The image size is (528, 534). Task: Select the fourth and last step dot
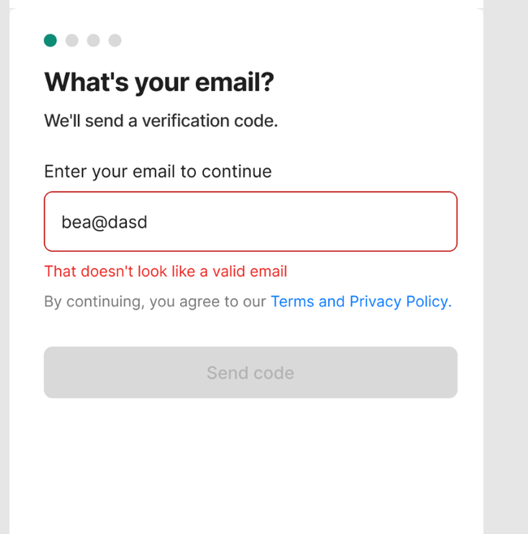(x=115, y=40)
